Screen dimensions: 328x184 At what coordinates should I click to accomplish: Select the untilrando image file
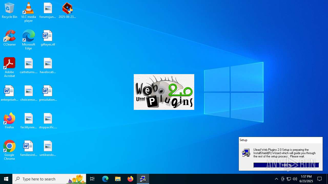click(x=48, y=149)
